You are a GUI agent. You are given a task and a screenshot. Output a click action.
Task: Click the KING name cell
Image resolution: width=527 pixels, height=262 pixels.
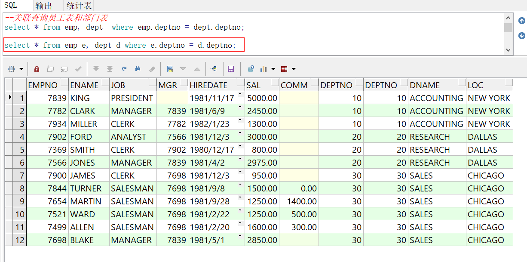click(x=89, y=98)
